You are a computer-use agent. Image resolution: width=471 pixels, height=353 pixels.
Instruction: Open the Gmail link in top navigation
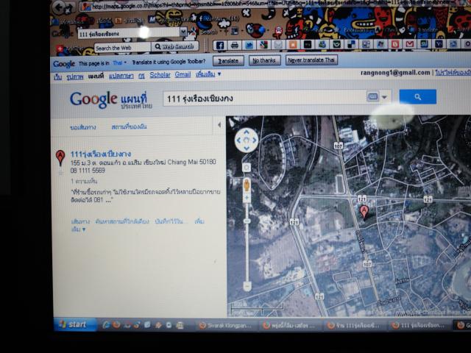(x=183, y=74)
